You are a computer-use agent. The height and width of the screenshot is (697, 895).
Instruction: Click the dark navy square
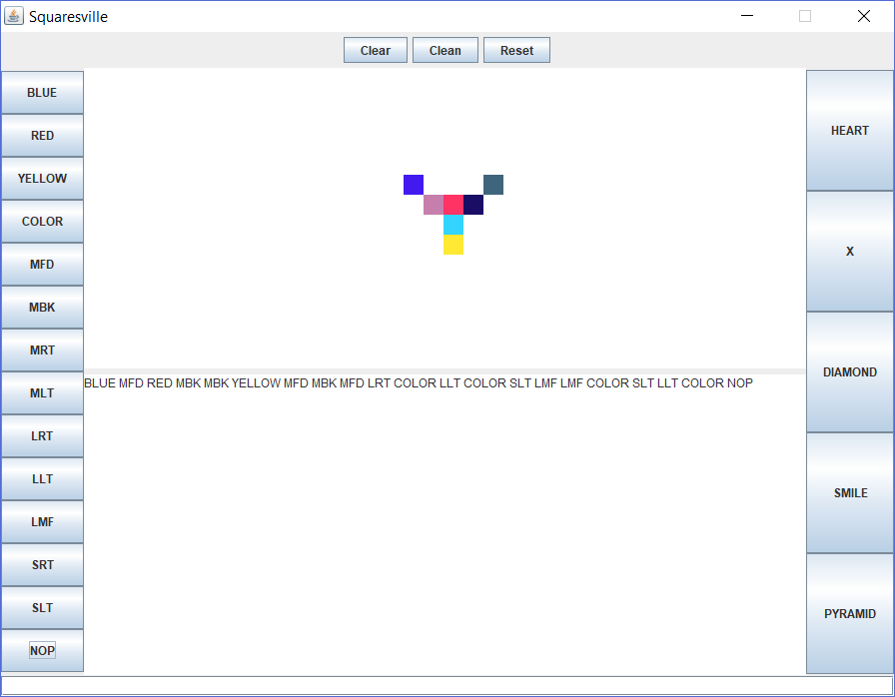473,205
